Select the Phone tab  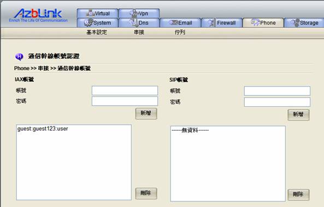pos(263,23)
